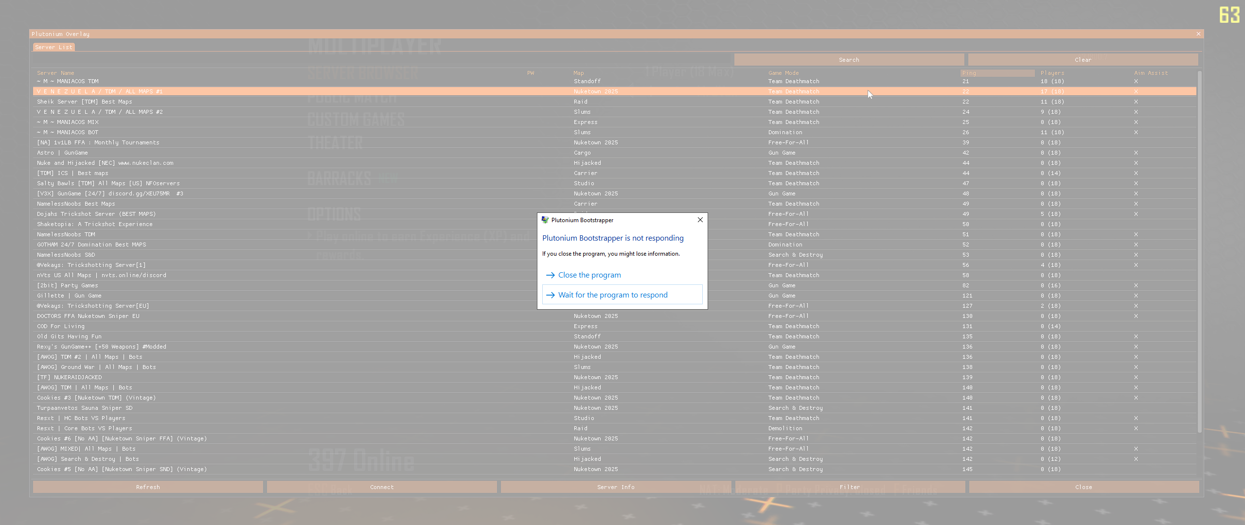Select Sheik Server [TDM] Best Maps row
The width and height of the screenshot is (1245, 525).
coord(85,102)
